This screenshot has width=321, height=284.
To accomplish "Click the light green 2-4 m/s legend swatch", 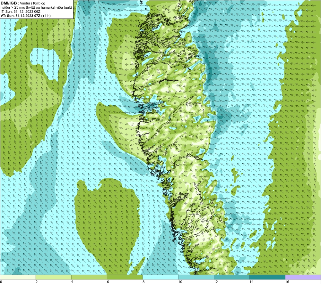I will (x=53, y=277).
